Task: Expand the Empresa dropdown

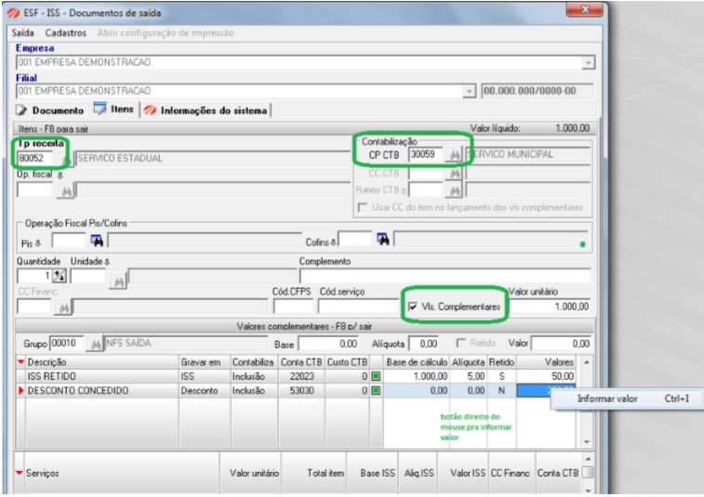Action: 588,63
